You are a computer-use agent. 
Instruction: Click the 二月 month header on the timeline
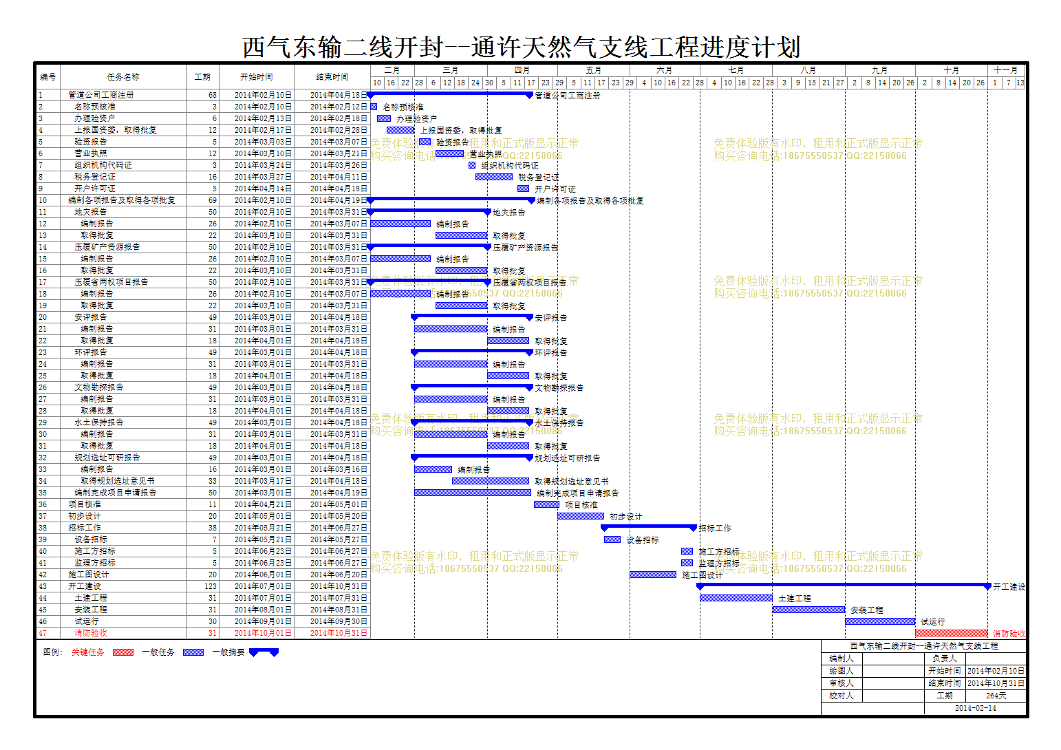click(392, 70)
